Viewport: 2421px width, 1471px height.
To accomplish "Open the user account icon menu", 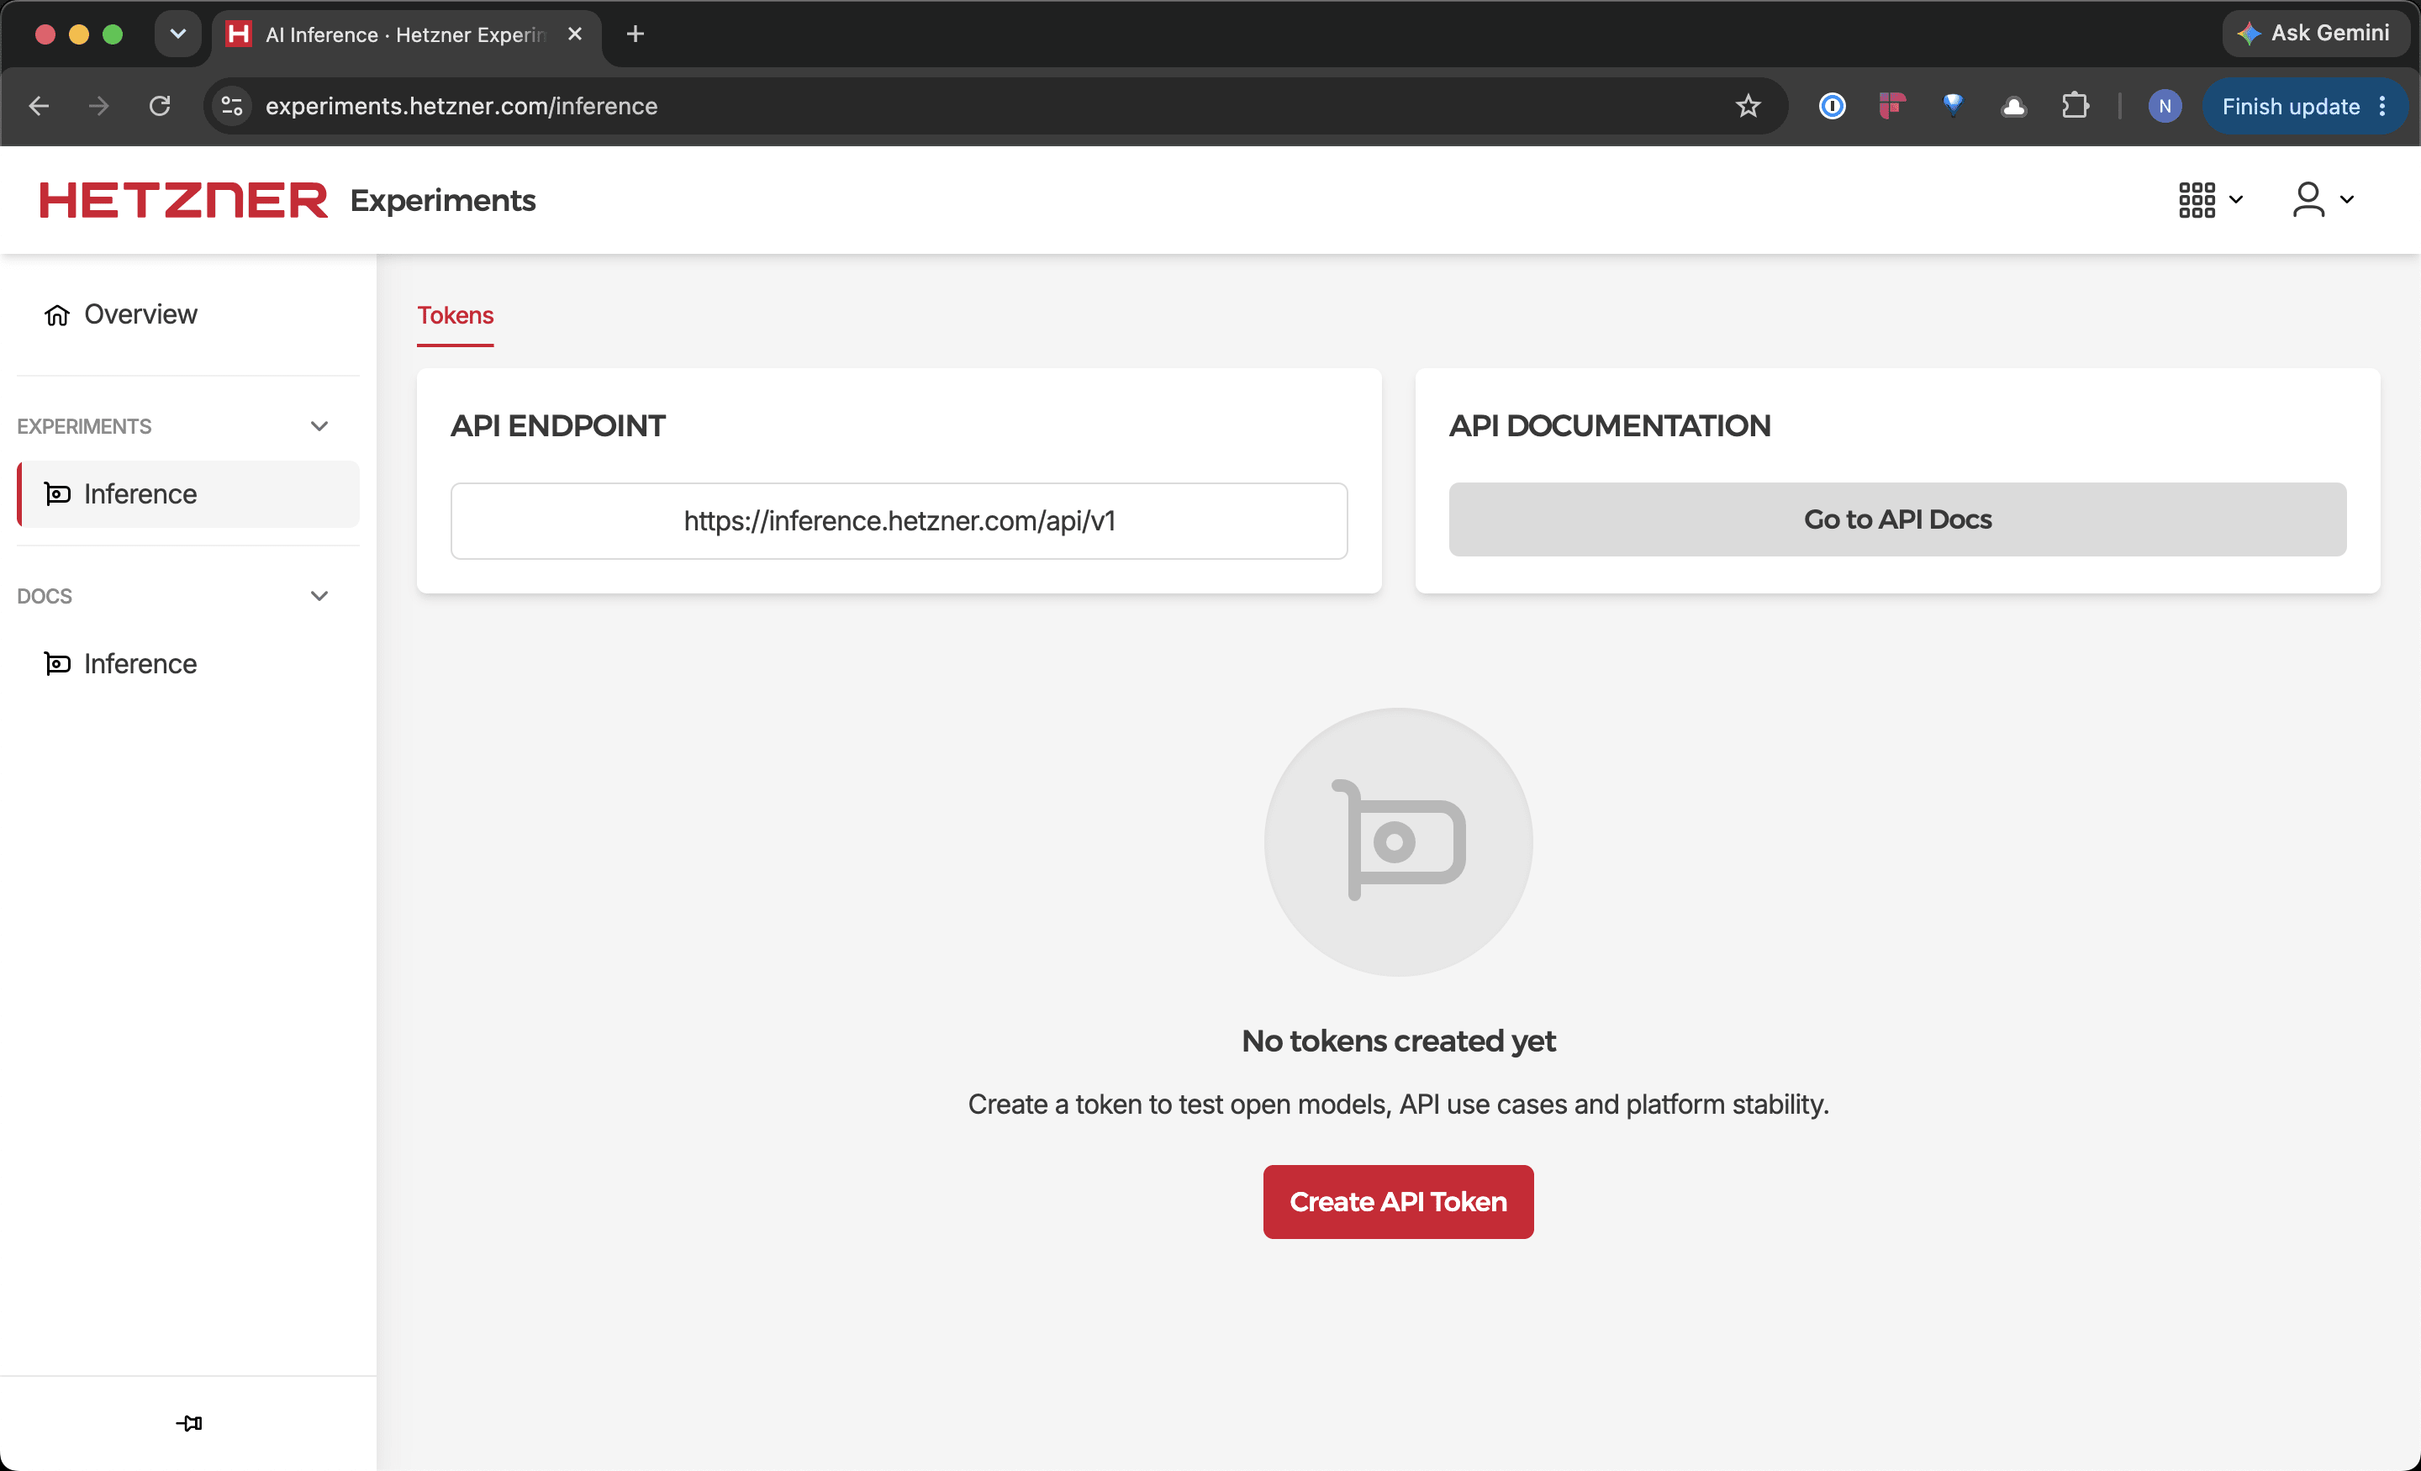I will (x=2308, y=199).
